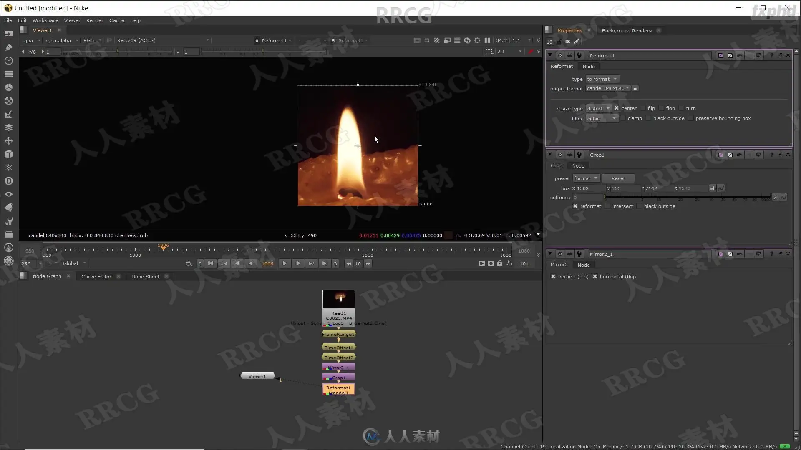Click the Crop1 softness slider
Viewport: 801px width, 450px height.
pyautogui.click(x=687, y=197)
